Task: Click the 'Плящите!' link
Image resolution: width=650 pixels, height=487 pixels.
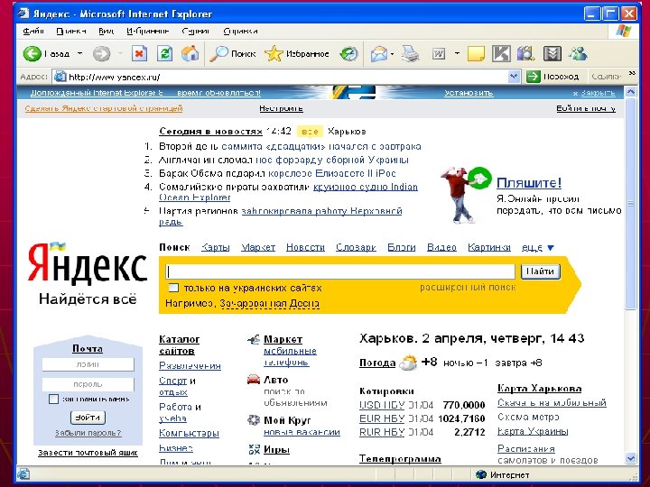Action: tap(529, 182)
